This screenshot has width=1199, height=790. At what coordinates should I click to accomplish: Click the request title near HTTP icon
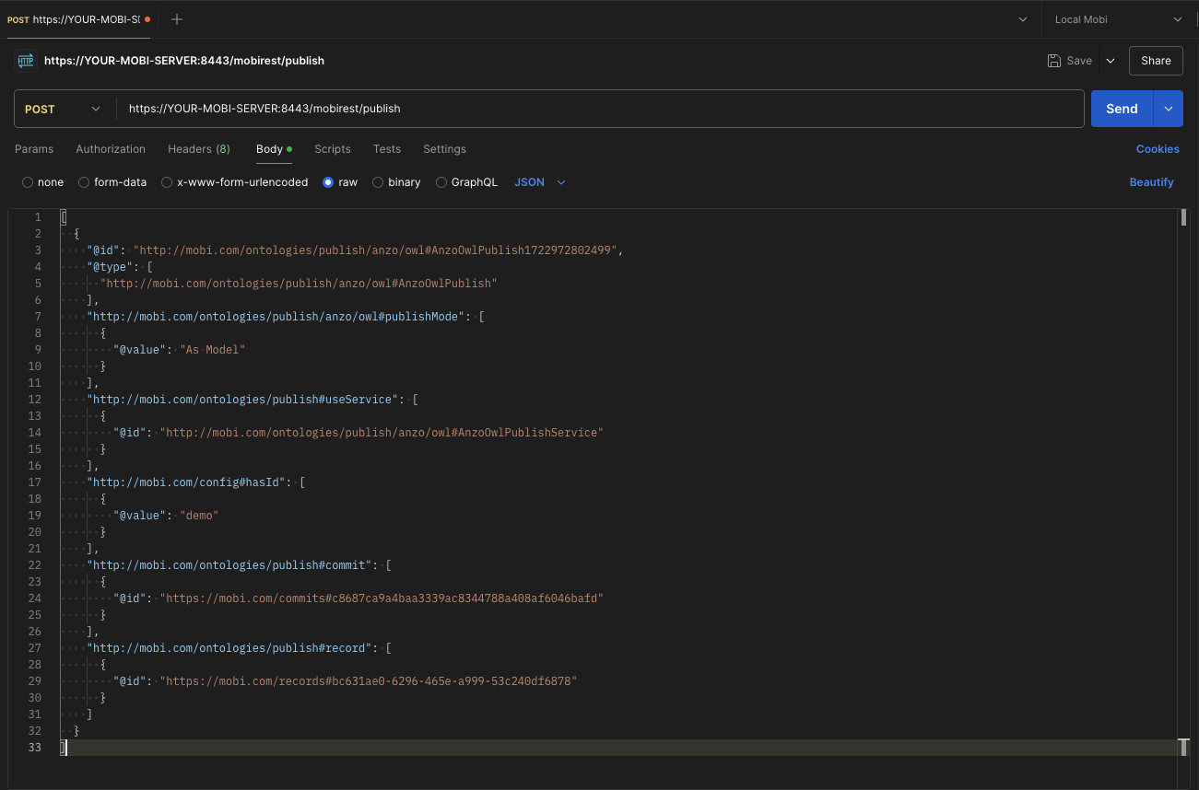tap(184, 61)
